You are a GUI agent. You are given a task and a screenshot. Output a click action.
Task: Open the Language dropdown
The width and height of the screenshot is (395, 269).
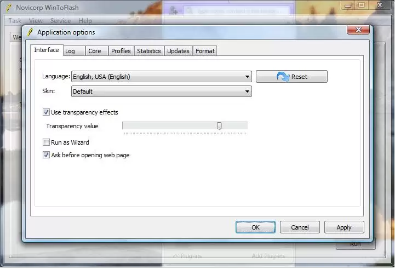162,77
